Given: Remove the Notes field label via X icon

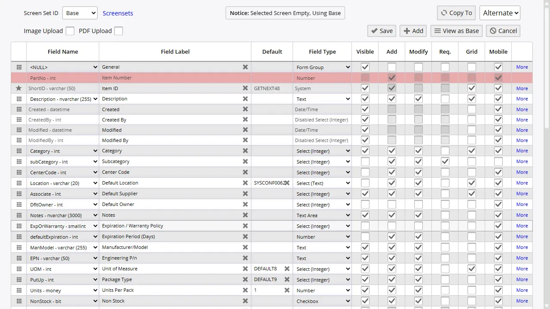Looking at the screenshot, I should (x=245, y=215).
